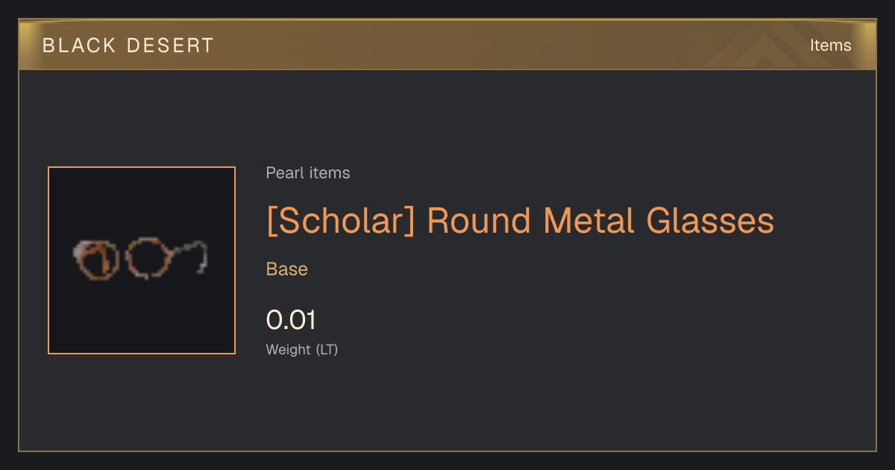The image size is (895, 470).
Task: Click the word "[Scholar]" in the title
Action: (340, 222)
